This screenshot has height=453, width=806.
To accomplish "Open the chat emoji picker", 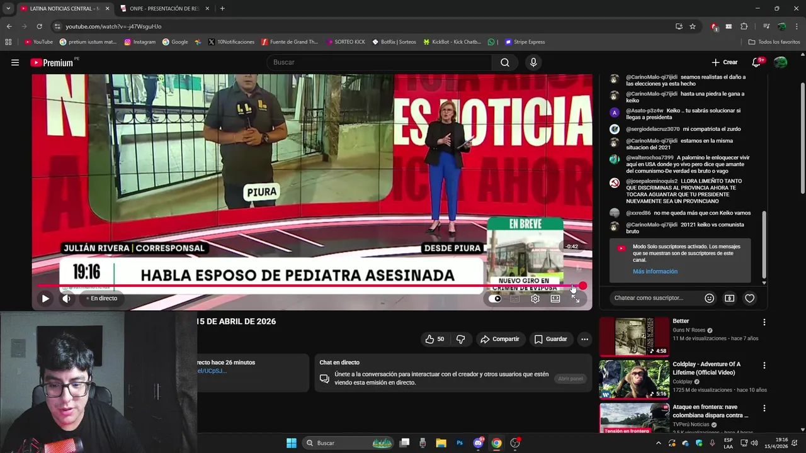I will [x=709, y=298].
